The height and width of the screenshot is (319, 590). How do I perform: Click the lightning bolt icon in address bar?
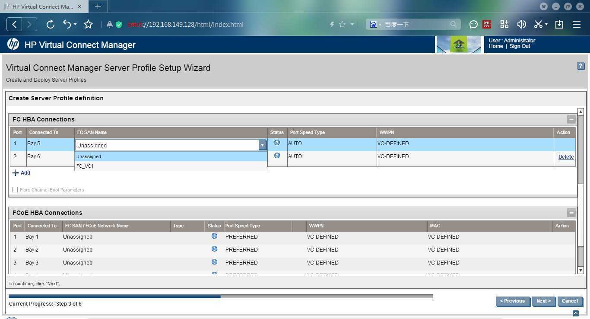click(332, 25)
